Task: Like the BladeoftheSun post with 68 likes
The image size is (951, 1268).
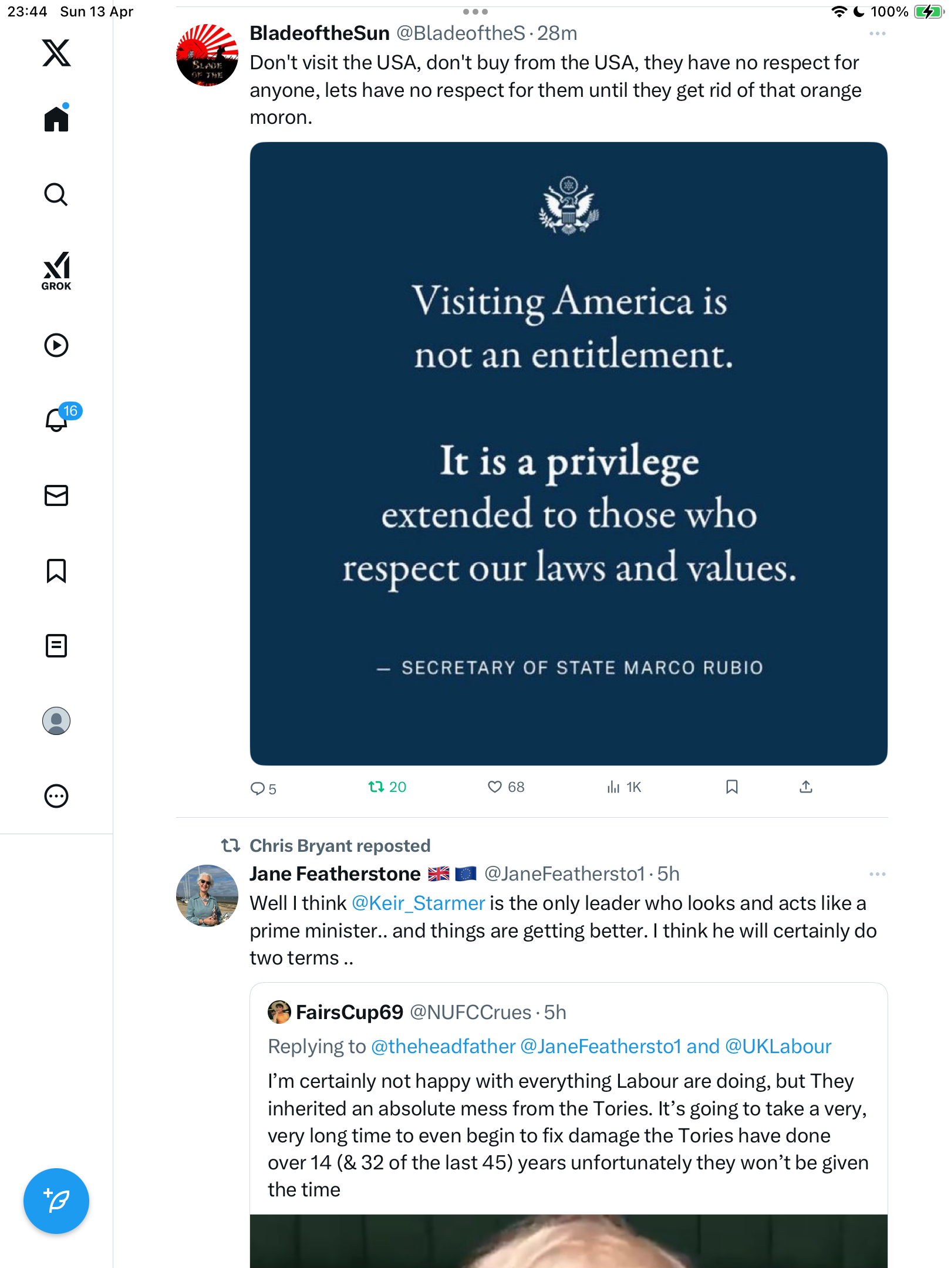Action: (x=506, y=787)
